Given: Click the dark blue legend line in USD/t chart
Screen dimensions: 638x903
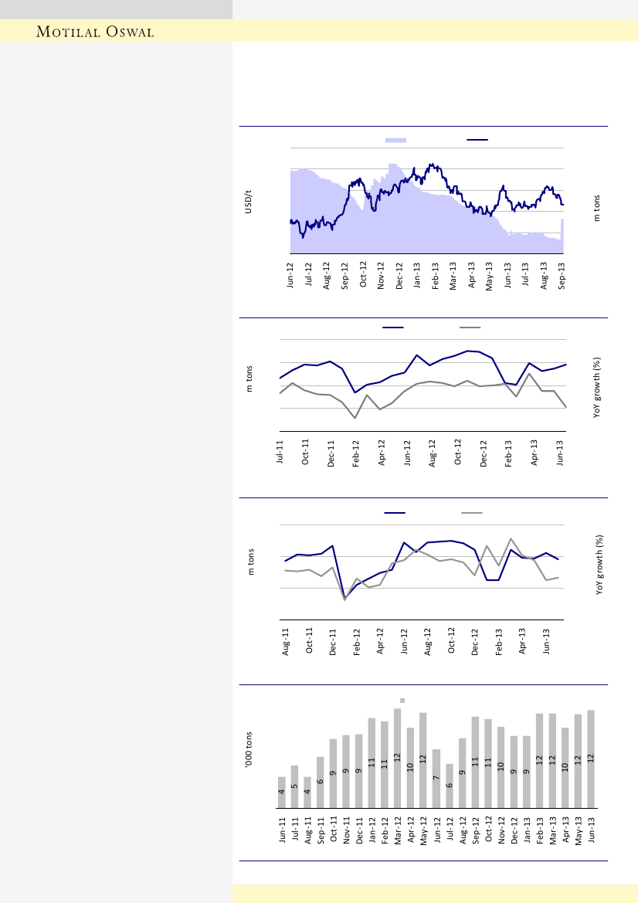Looking at the screenshot, I should tap(477, 140).
